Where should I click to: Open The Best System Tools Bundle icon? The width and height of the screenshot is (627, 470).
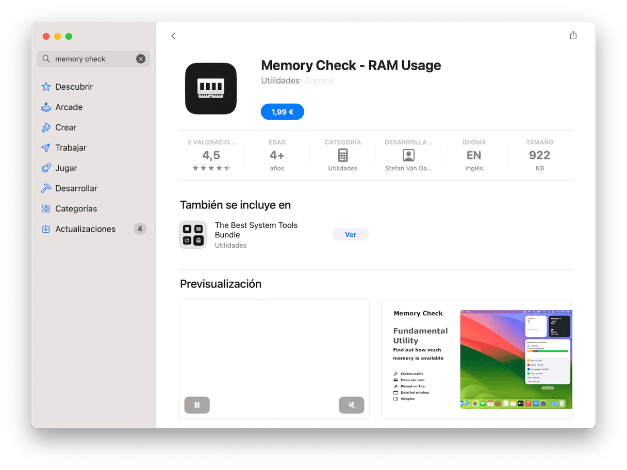193,235
